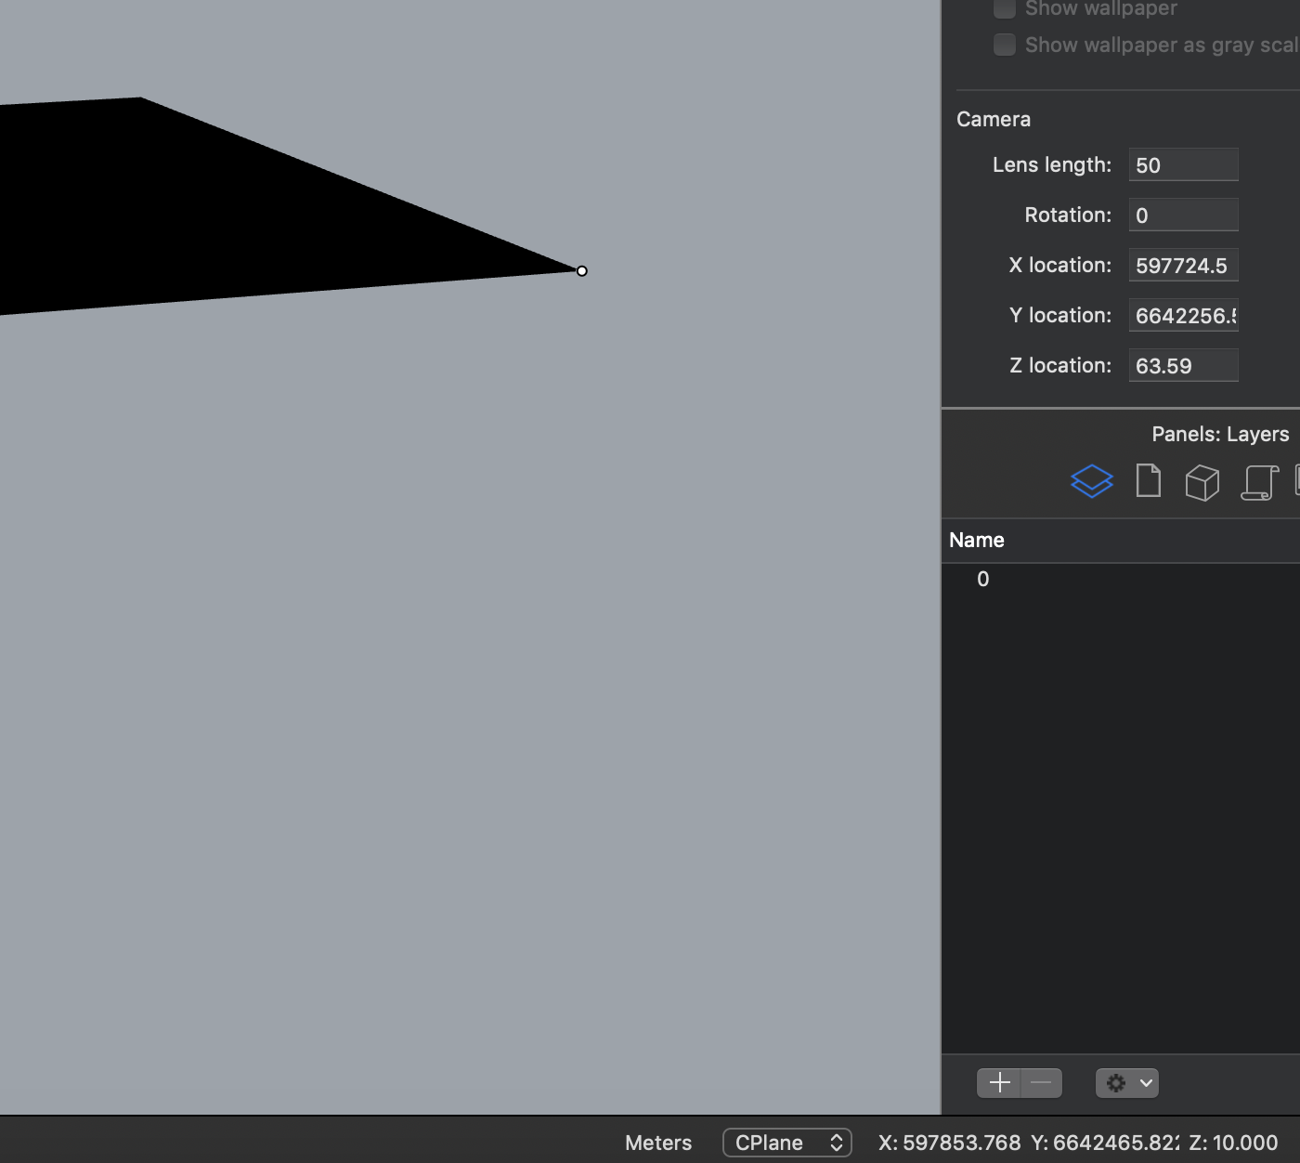The height and width of the screenshot is (1163, 1300).
Task: Open the CPlane coordinate system dropdown
Action: [x=787, y=1143]
